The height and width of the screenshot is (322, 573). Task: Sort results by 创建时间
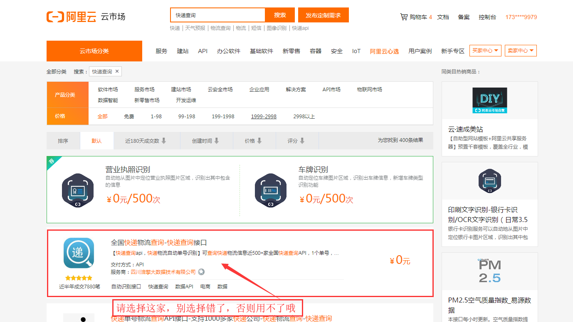[206, 141]
